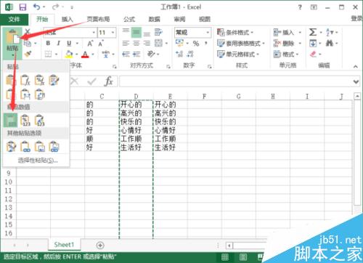The width and height of the screenshot is (363, 263).
Task: Open the font size dropdown showing 11
Action: [x=113, y=33]
